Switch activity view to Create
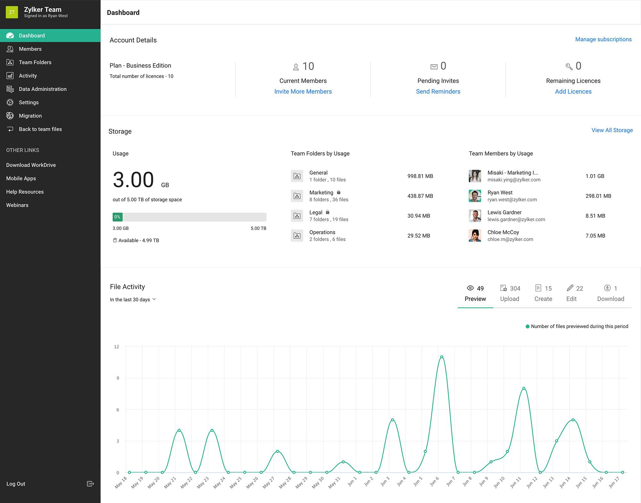The height and width of the screenshot is (503, 641). [x=543, y=293]
